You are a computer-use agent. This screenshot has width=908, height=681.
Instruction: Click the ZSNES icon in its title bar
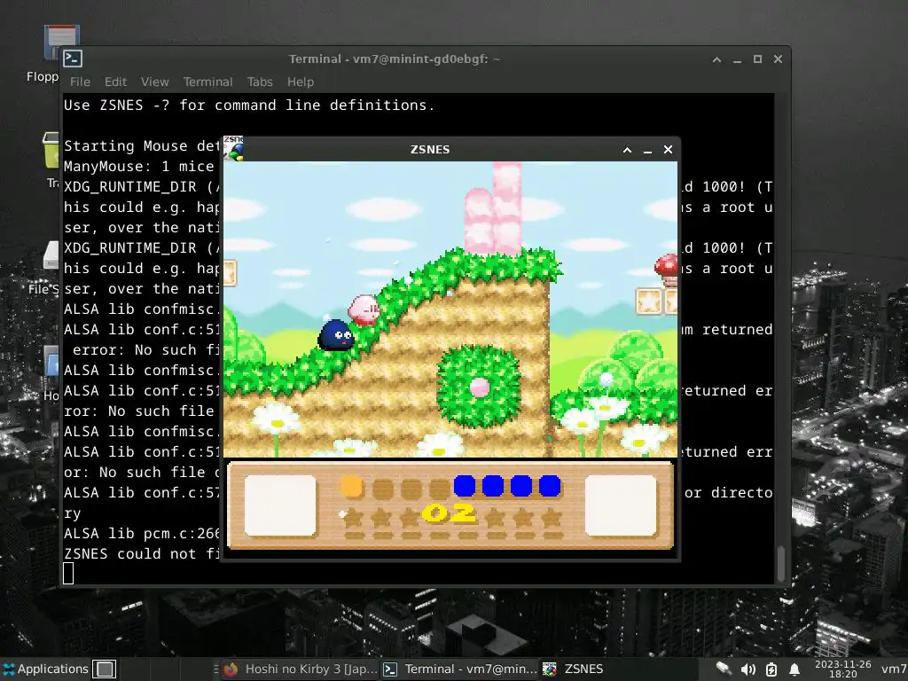(x=233, y=148)
